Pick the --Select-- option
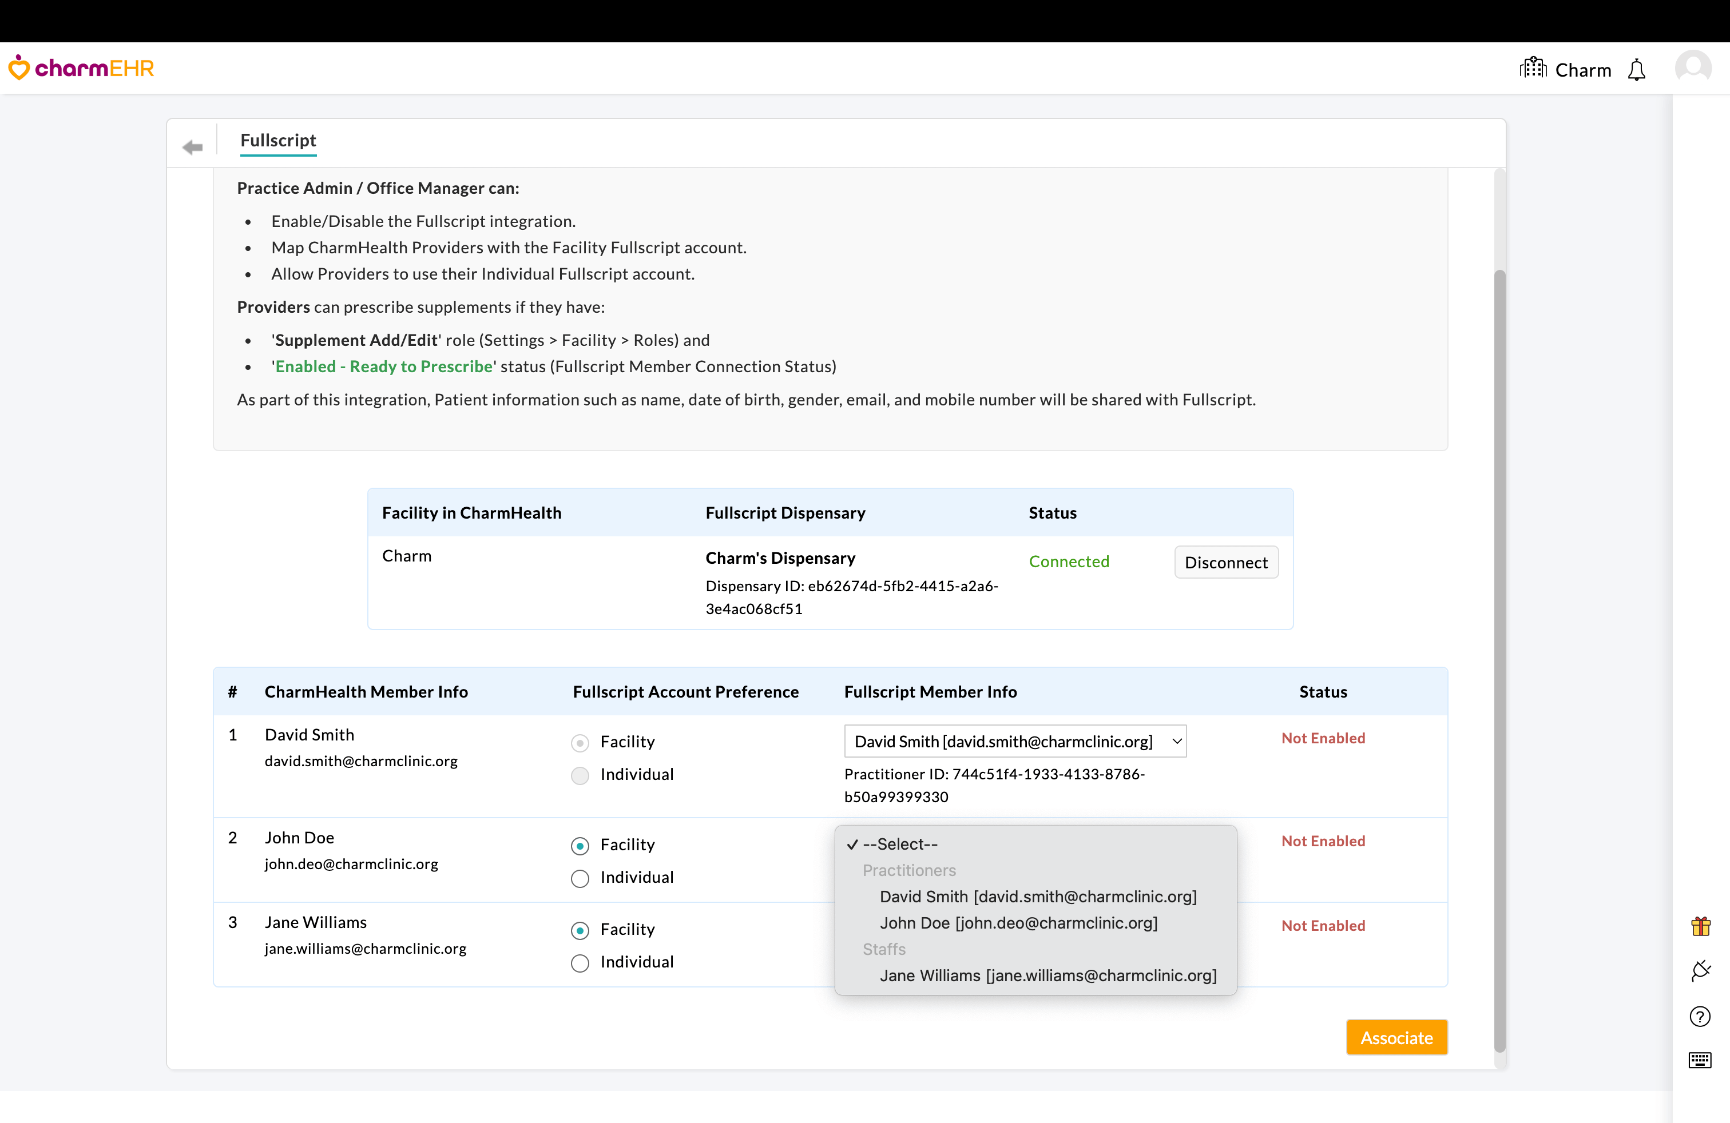 tap(900, 844)
